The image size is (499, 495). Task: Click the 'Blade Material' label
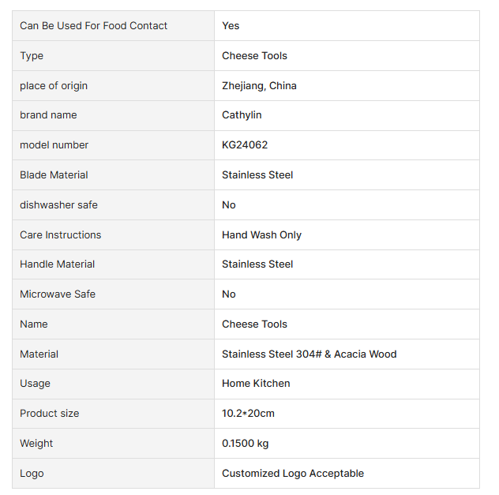(54, 175)
